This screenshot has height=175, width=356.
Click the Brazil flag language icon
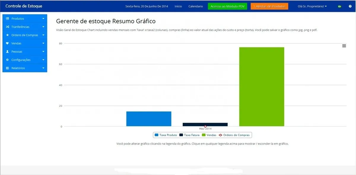[340, 7]
